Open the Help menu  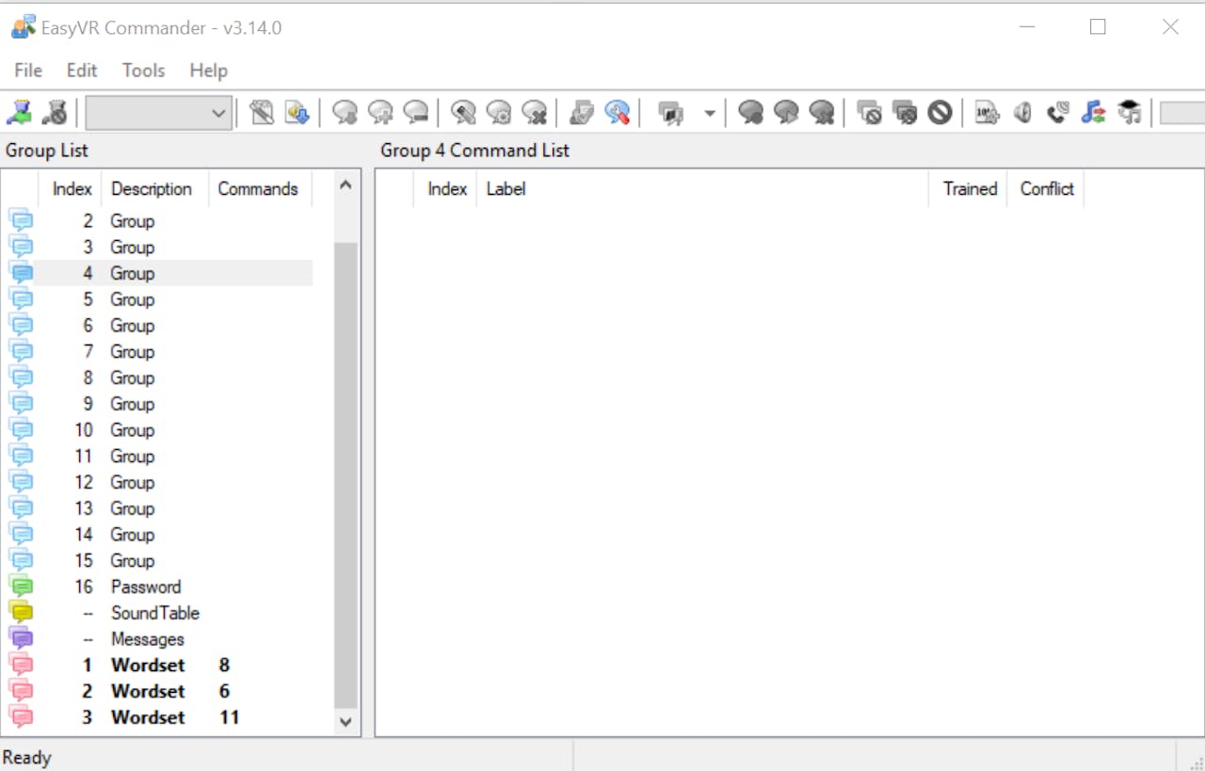click(x=208, y=71)
